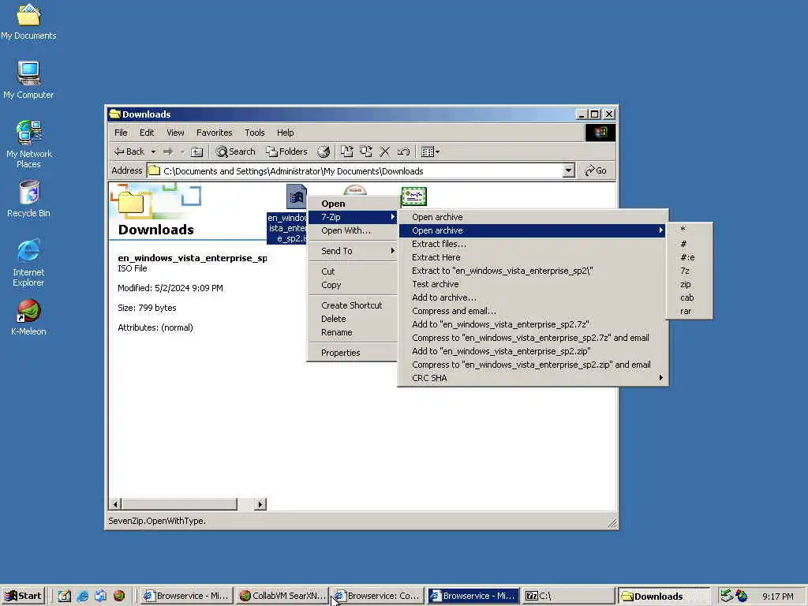Open the View menu

[x=175, y=133]
